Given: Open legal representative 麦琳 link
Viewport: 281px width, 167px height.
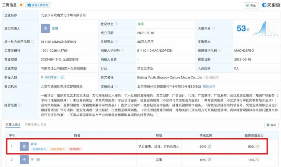Looking at the screenshot, I should click(x=55, y=28).
